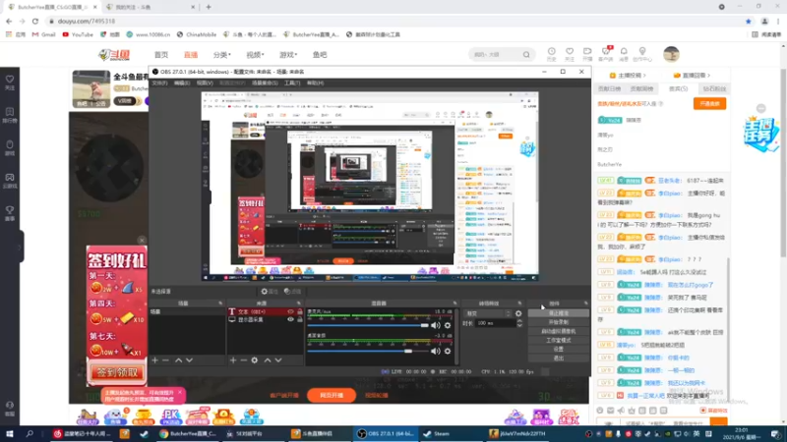Move the selected source down
This screenshot has width=787, height=442.
[x=278, y=360]
